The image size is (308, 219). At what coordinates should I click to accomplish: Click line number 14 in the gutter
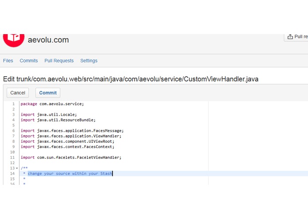(12, 173)
